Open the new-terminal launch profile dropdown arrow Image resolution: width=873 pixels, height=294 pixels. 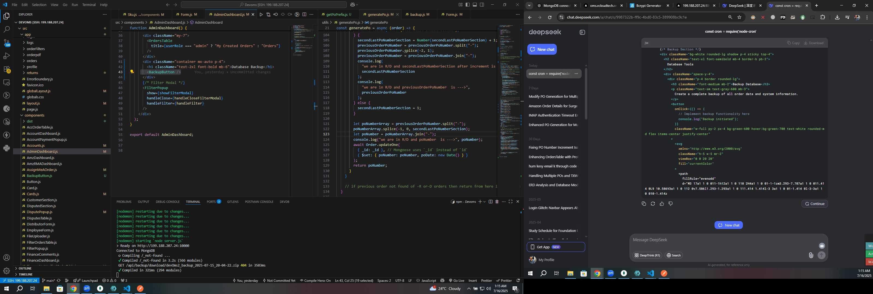click(x=485, y=202)
